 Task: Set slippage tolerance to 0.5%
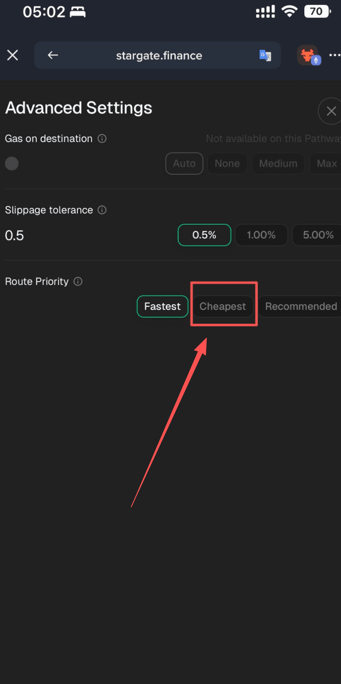click(x=204, y=235)
